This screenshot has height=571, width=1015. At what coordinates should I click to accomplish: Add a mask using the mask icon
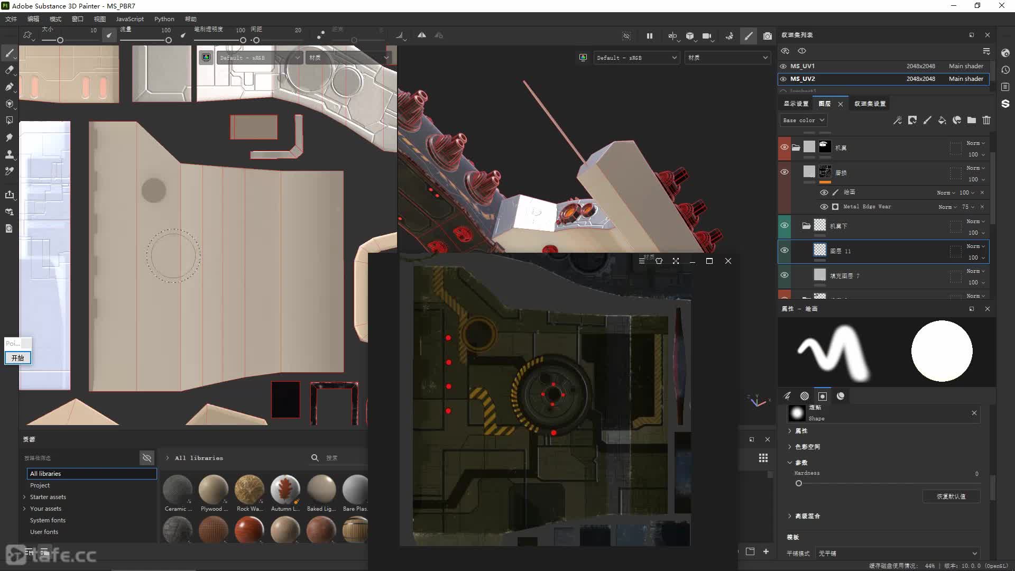912,120
